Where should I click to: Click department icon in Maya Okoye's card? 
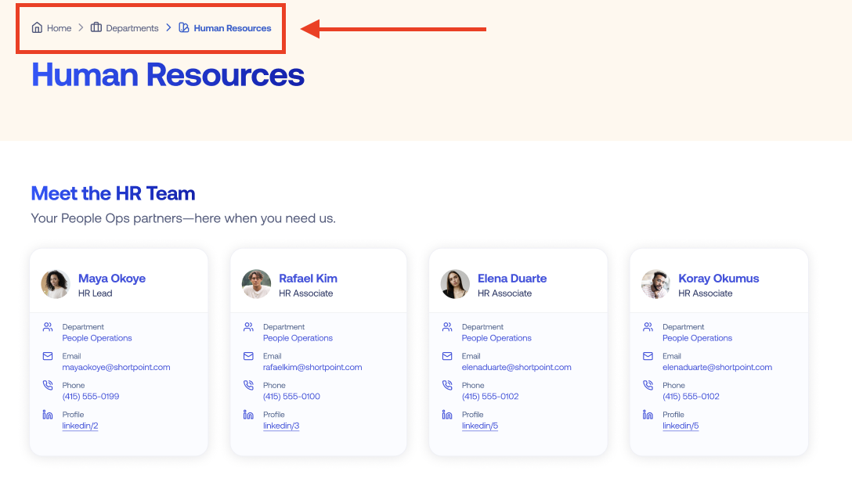tap(48, 327)
